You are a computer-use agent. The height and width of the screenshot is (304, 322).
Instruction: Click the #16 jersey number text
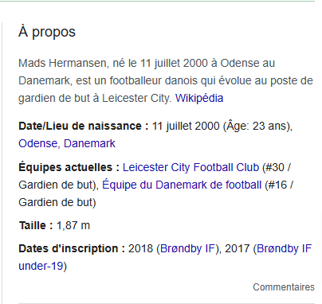277,185
